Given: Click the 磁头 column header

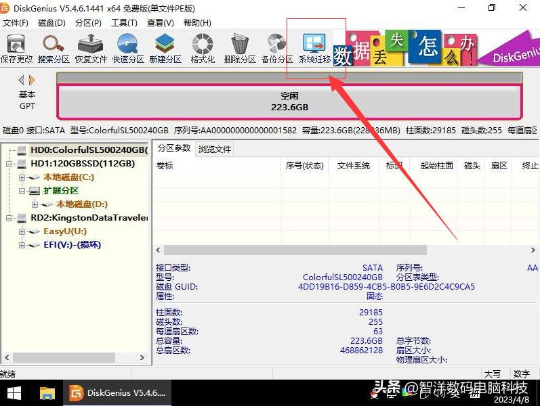Looking at the screenshot, I should click(x=472, y=166).
